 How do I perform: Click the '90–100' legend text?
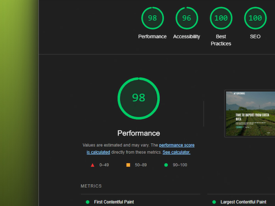click(180, 165)
